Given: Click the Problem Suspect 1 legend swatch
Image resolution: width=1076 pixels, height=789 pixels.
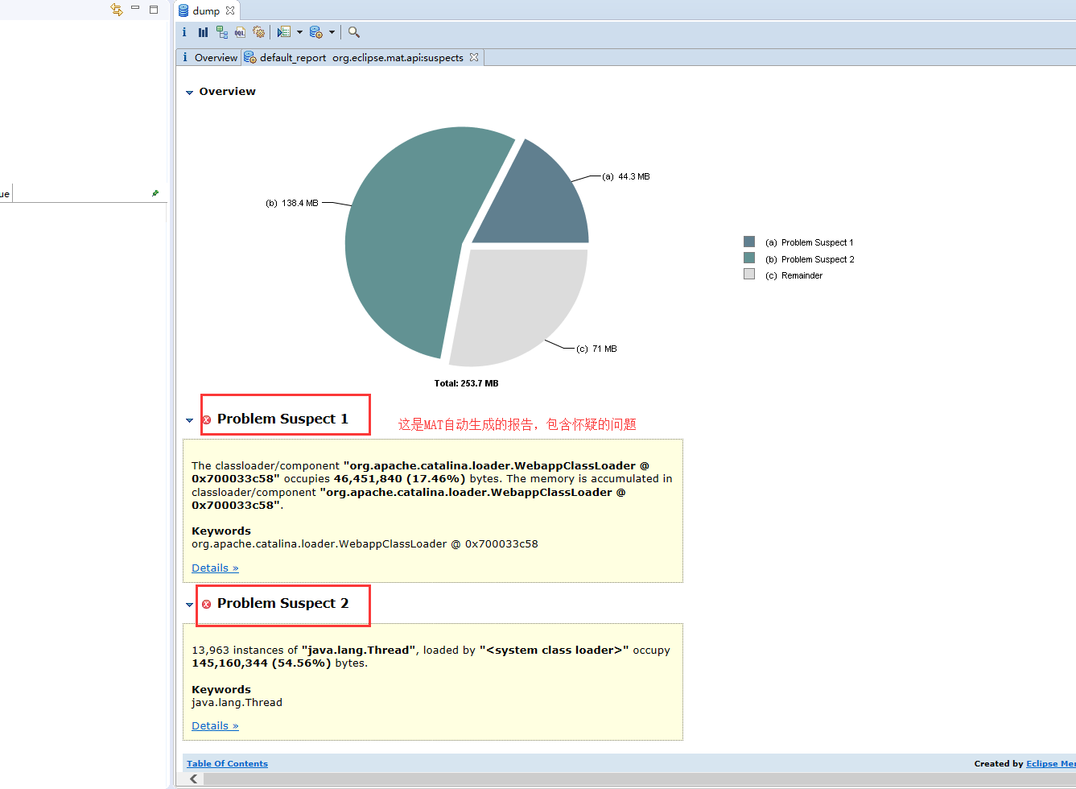Looking at the screenshot, I should click(x=749, y=242).
